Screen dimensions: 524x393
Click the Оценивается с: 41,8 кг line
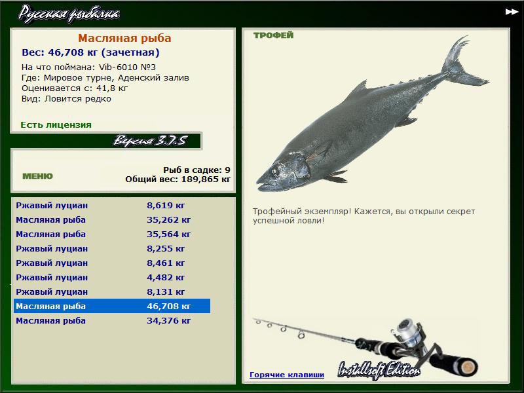(75, 88)
